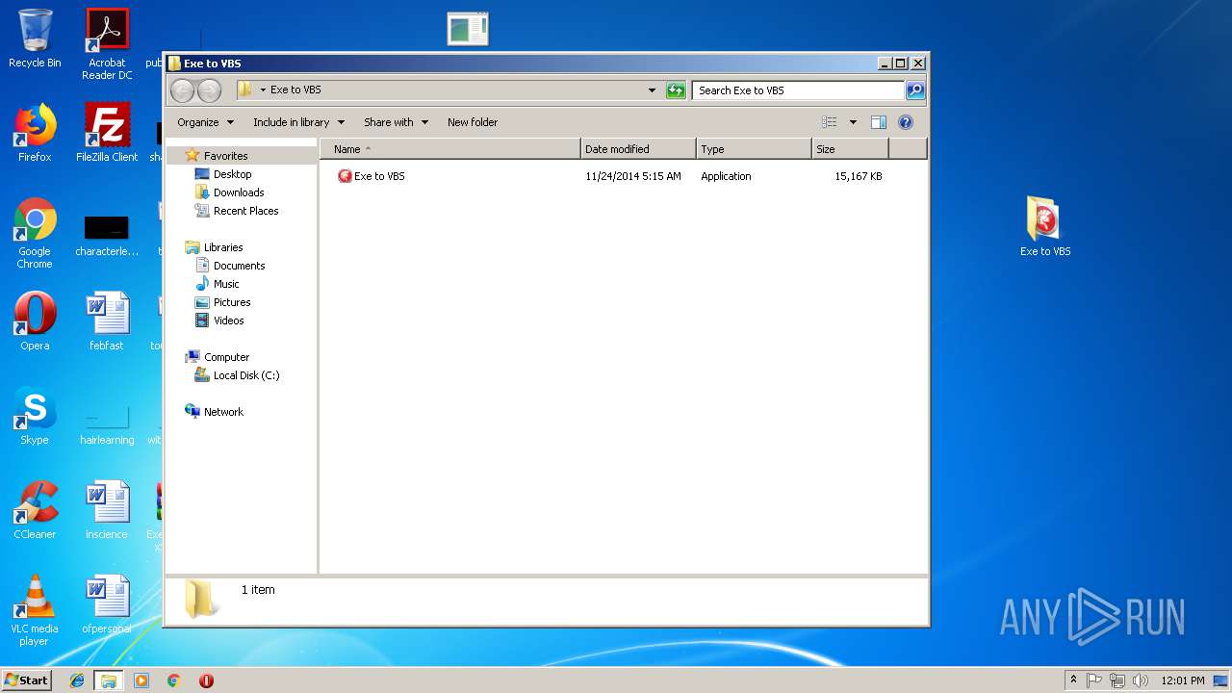Click the Back navigation button

[x=182, y=90]
